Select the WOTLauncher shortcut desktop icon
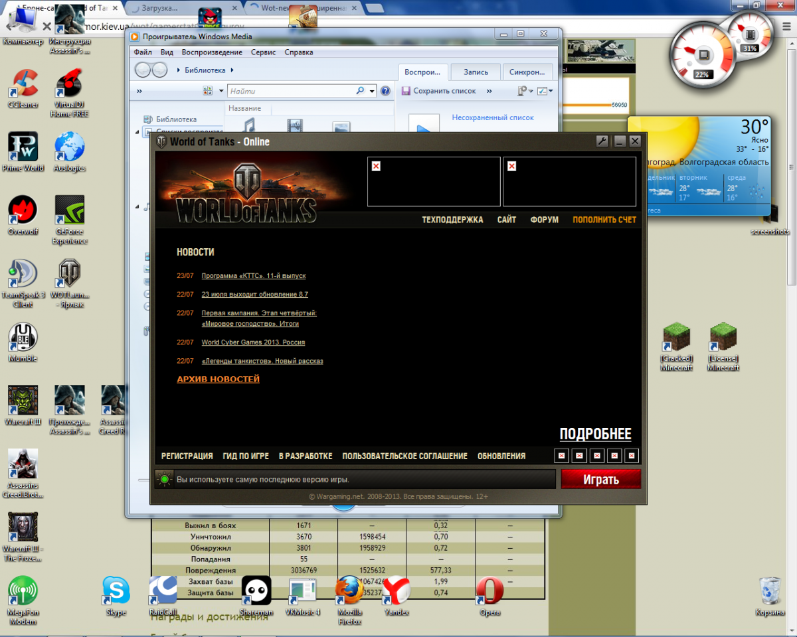The image size is (797, 637). click(x=70, y=283)
